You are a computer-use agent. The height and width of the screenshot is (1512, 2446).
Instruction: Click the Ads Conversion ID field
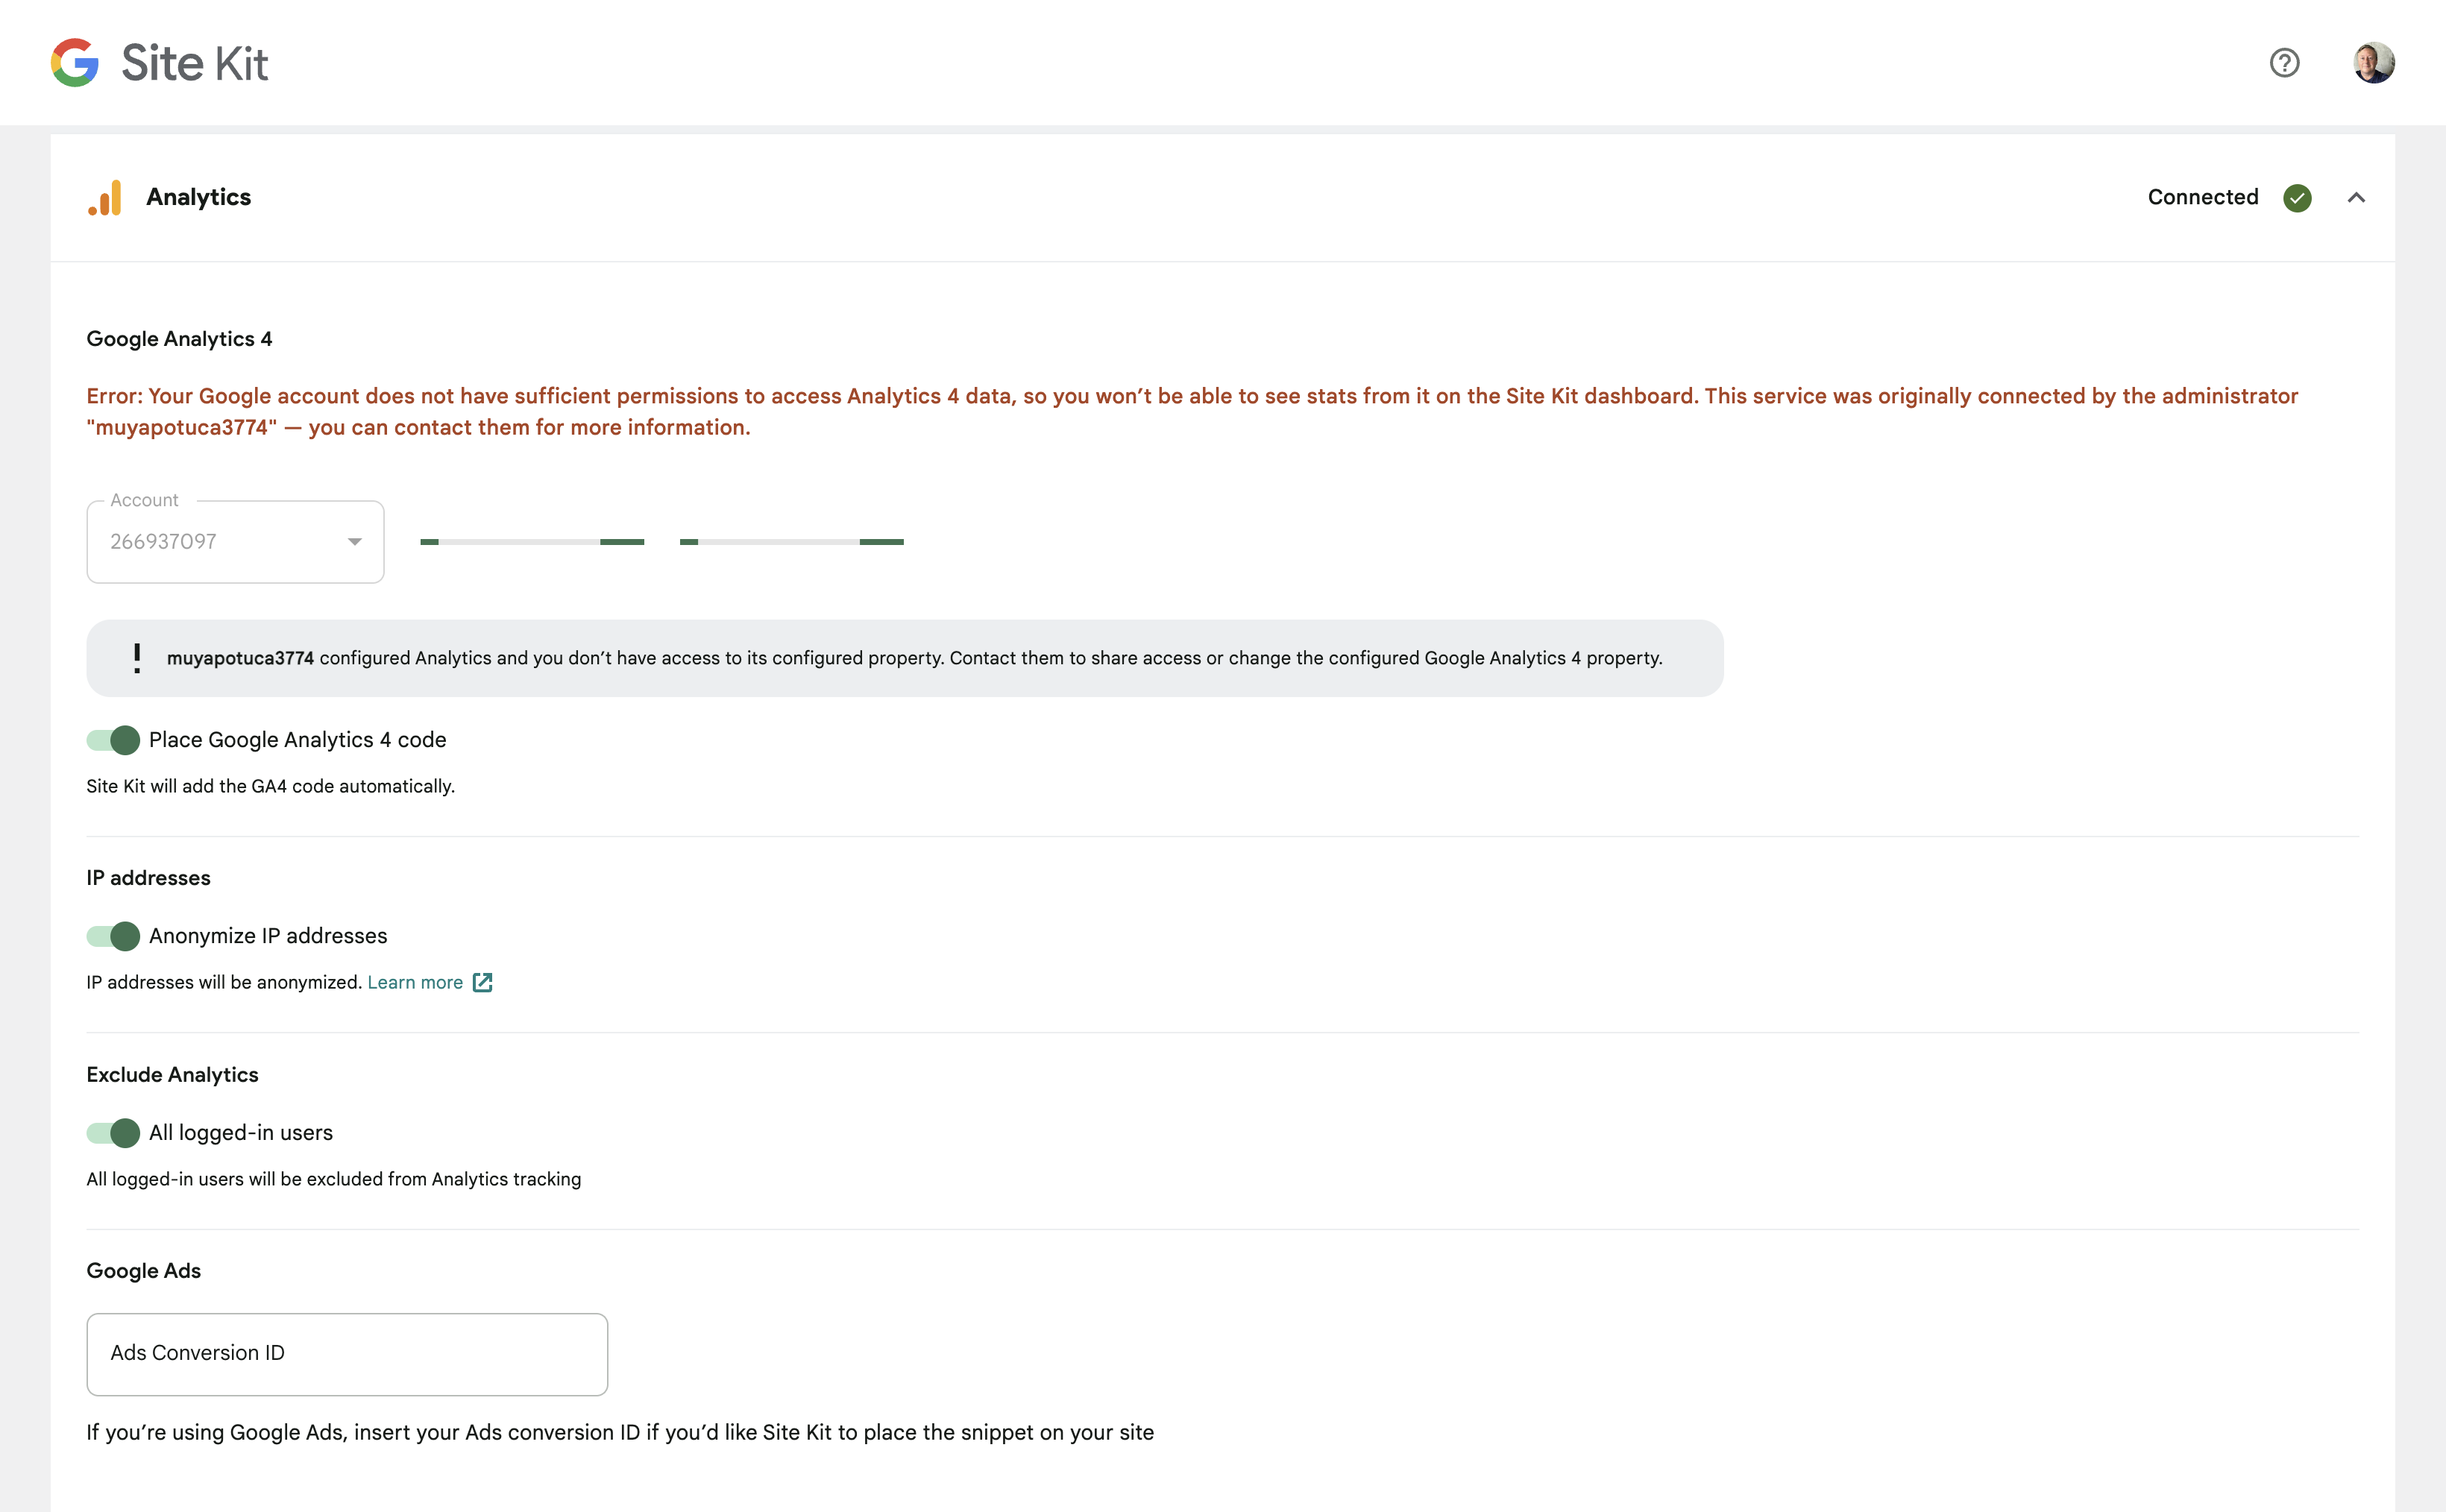(x=347, y=1354)
